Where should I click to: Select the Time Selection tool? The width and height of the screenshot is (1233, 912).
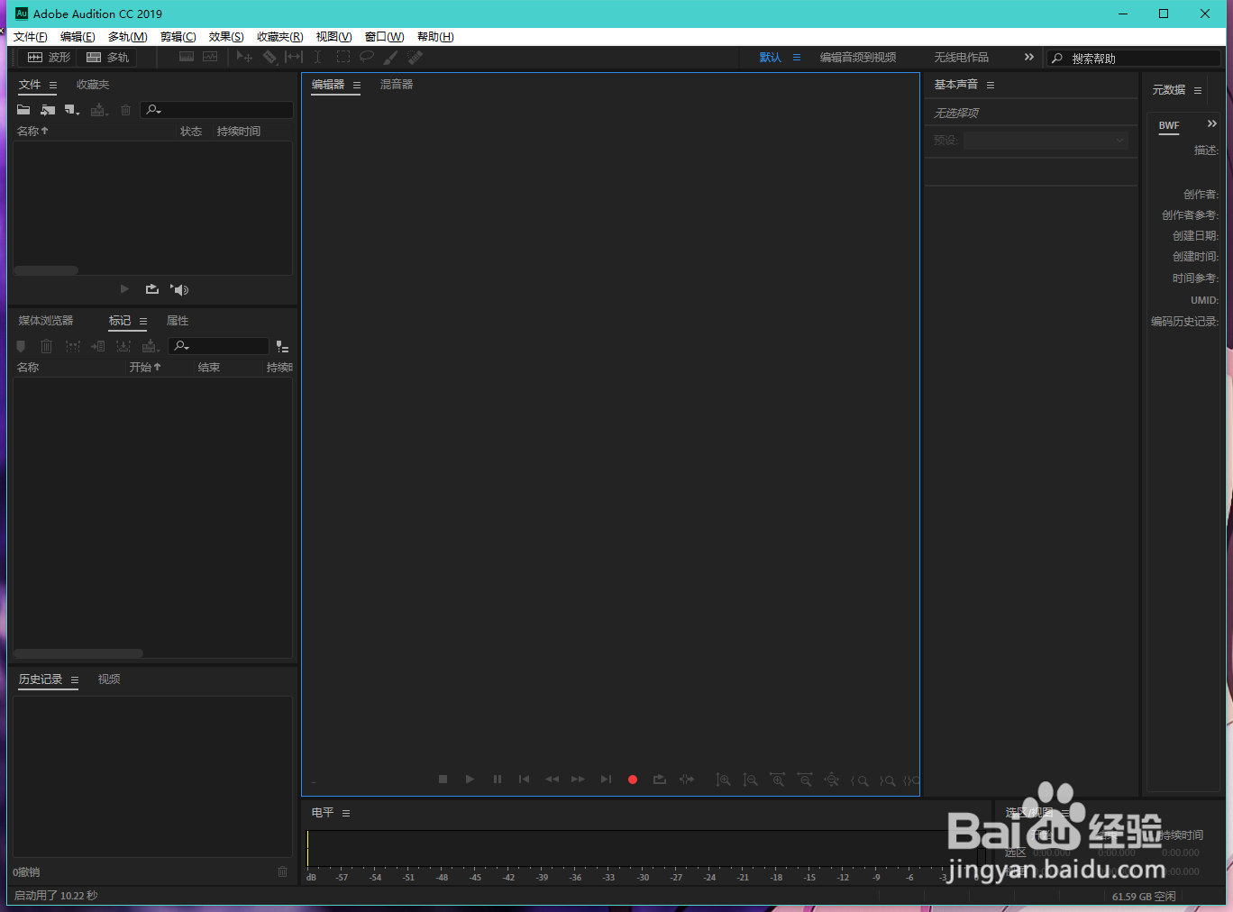[x=317, y=57]
